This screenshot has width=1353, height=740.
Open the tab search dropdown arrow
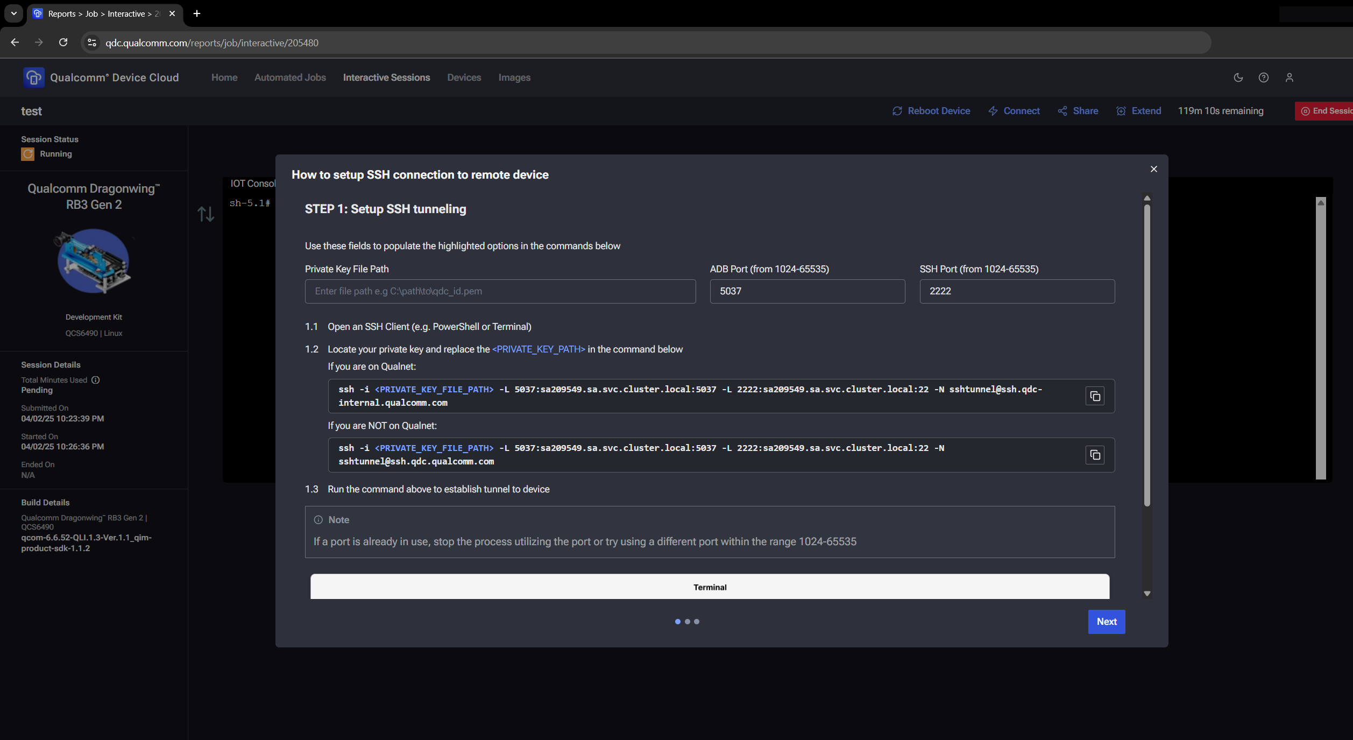(x=13, y=13)
